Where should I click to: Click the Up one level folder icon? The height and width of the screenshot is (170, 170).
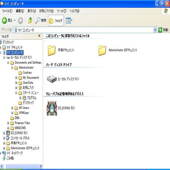(30, 20)
